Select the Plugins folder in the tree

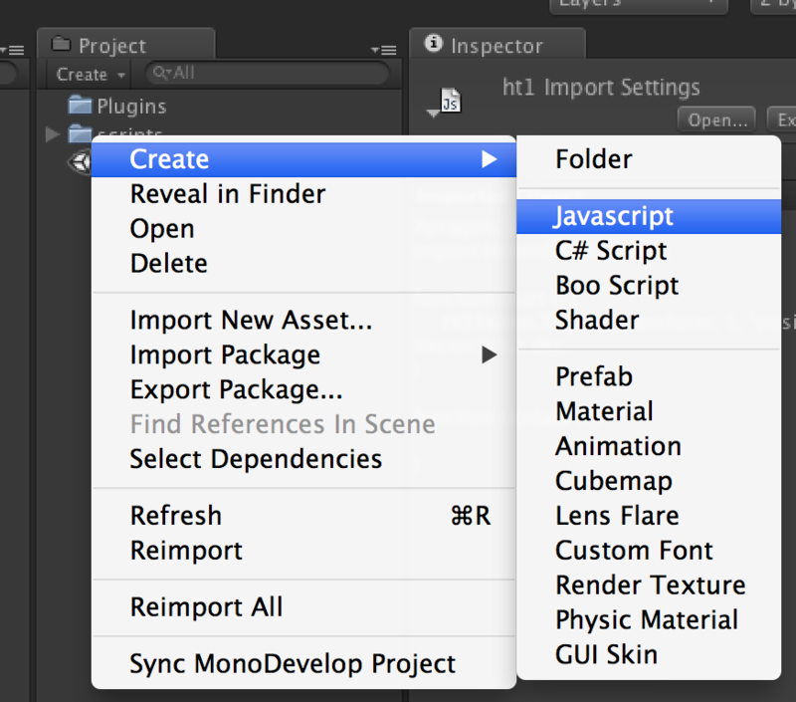pos(130,106)
